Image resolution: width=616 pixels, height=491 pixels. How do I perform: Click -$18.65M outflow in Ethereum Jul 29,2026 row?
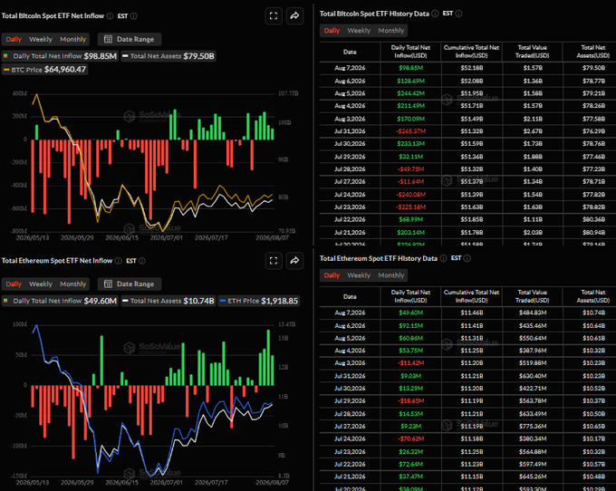(411, 401)
